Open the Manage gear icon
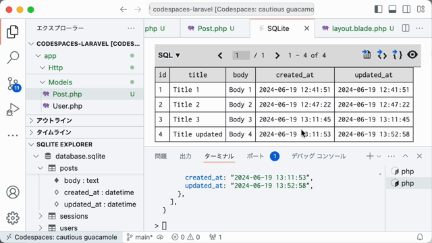The height and width of the screenshot is (243, 432). pyautogui.click(x=13, y=218)
